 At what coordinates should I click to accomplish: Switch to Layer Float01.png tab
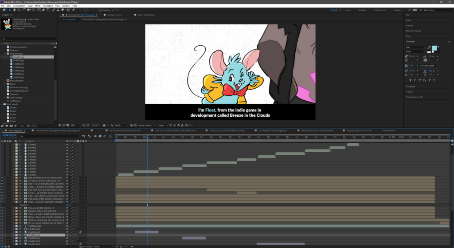pyautogui.click(x=146, y=15)
